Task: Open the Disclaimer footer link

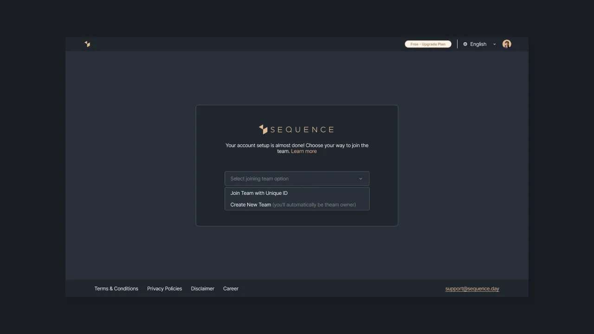Action: point(203,289)
